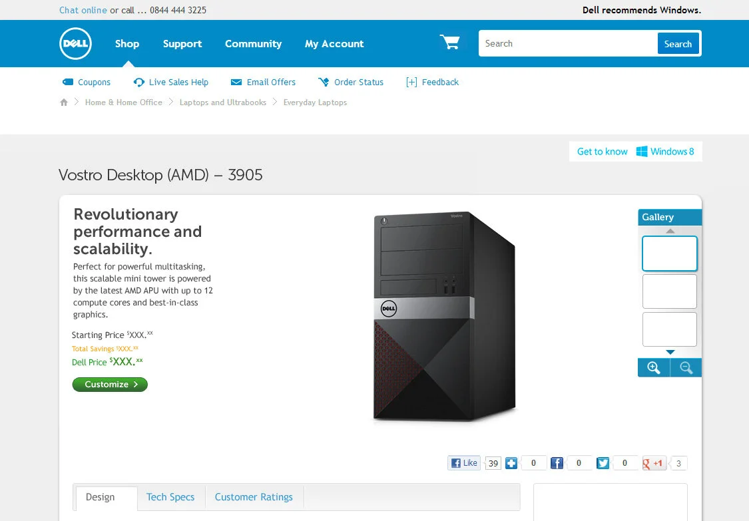
Task: Open the shopping cart icon
Action: pyautogui.click(x=449, y=42)
